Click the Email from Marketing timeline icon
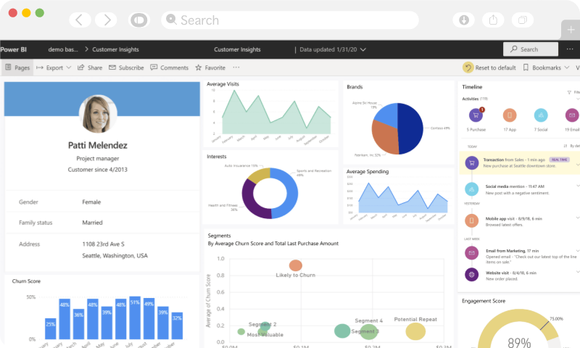The width and height of the screenshot is (580, 348). point(472,253)
